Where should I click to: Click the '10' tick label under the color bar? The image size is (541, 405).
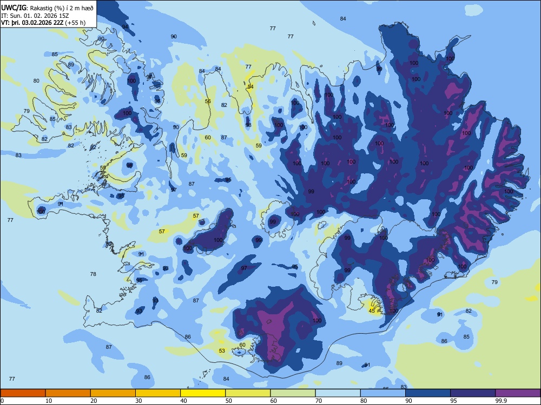click(x=49, y=401)
